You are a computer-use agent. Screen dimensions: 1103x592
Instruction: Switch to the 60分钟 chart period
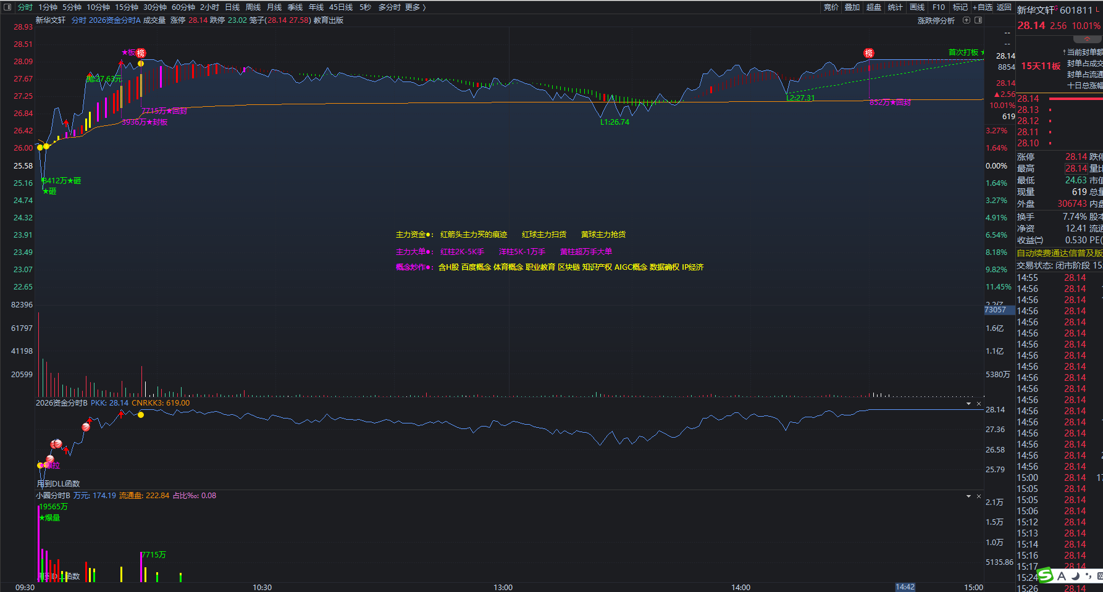183,7
